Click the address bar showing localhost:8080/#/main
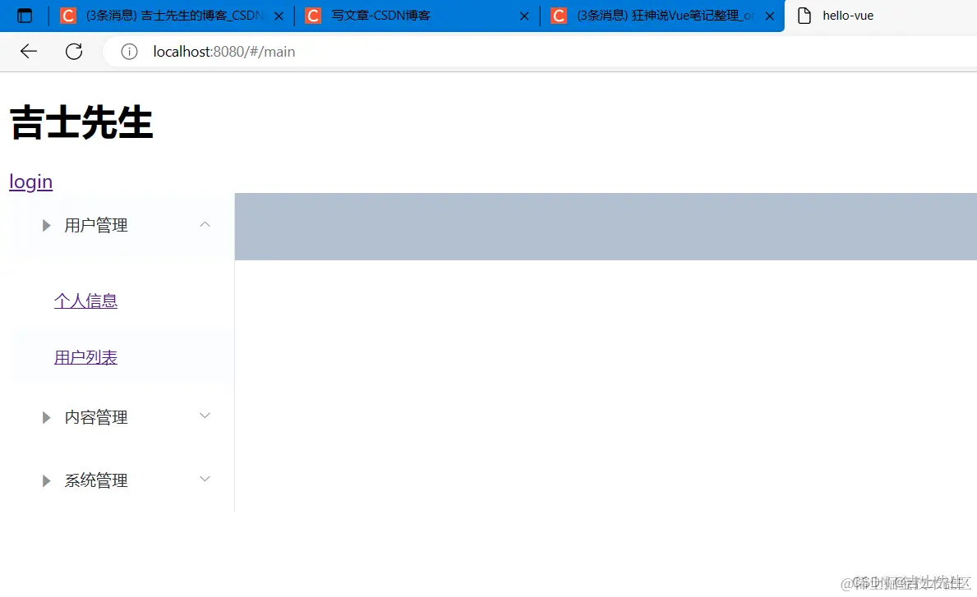Viewport: 977px width, 597px height. click(x=540, y=52)
